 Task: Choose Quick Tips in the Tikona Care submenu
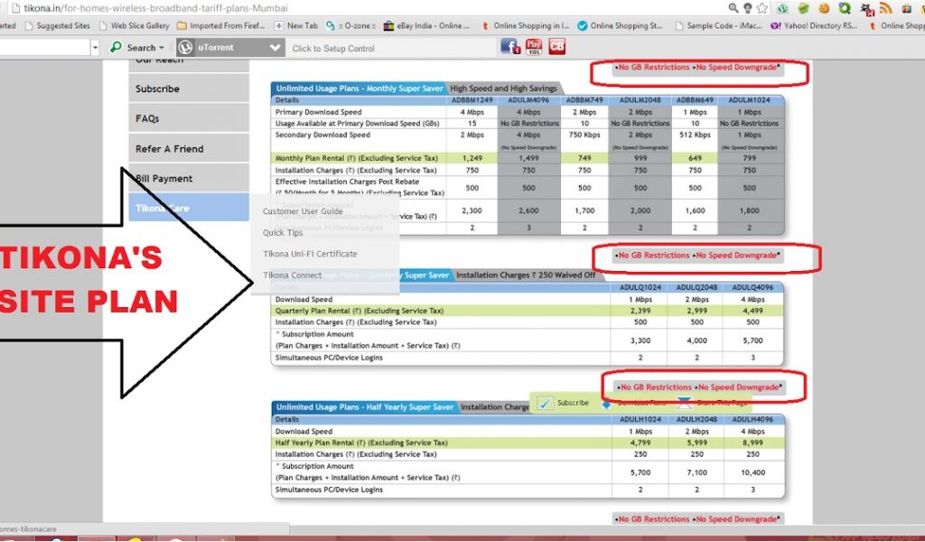283,233
